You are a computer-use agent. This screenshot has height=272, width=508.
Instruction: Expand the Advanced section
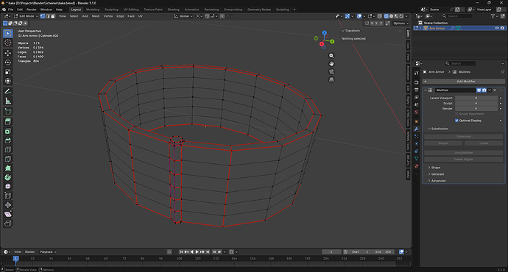tap(429, 181)
